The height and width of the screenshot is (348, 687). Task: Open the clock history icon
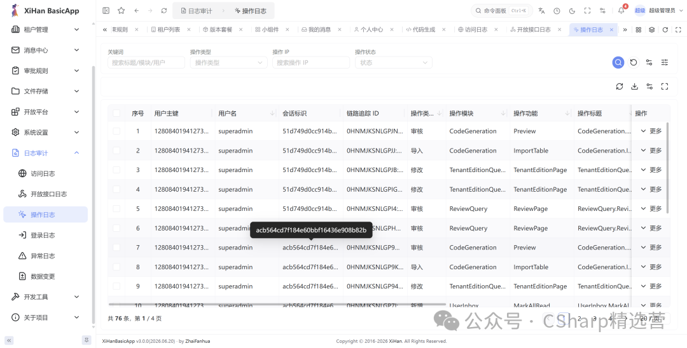(x=557, y=11)
